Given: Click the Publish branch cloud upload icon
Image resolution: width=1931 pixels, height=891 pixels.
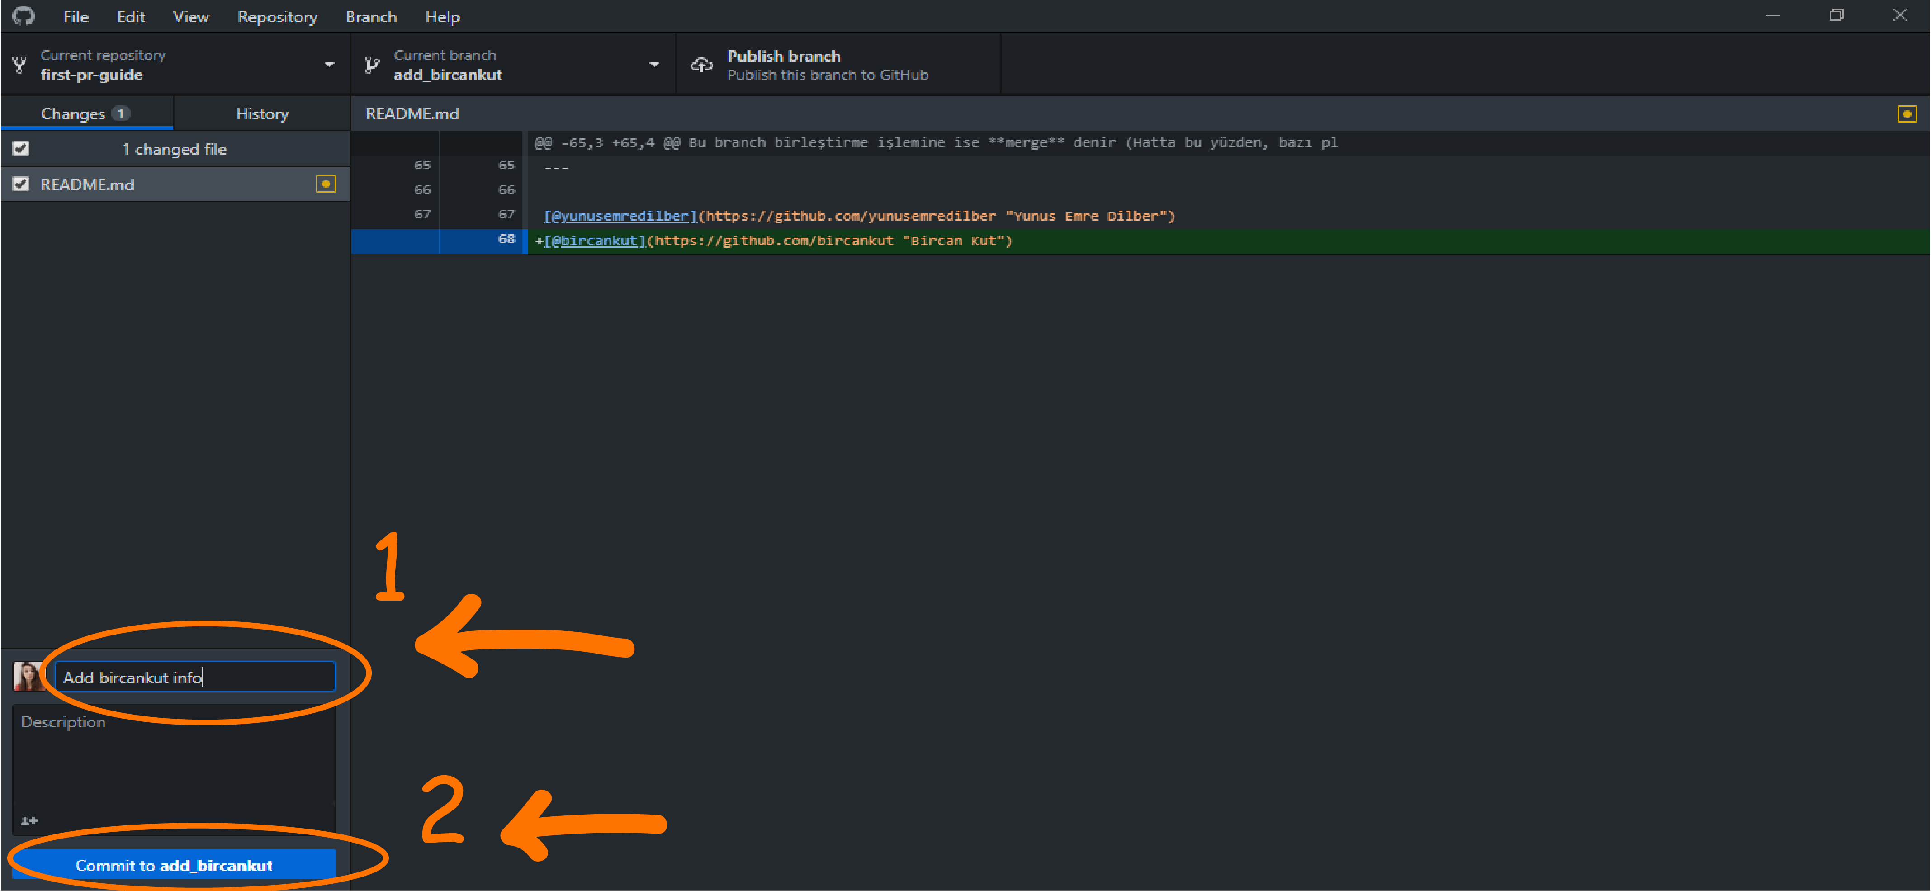Looking at the screenshot, I should point(701,65).
